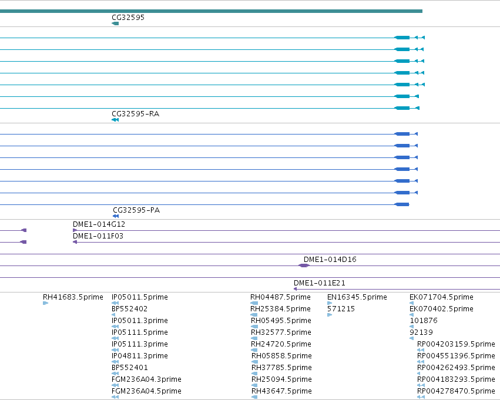
Task: Select the long teal gene span bar
Action: (x=211, y=11)
